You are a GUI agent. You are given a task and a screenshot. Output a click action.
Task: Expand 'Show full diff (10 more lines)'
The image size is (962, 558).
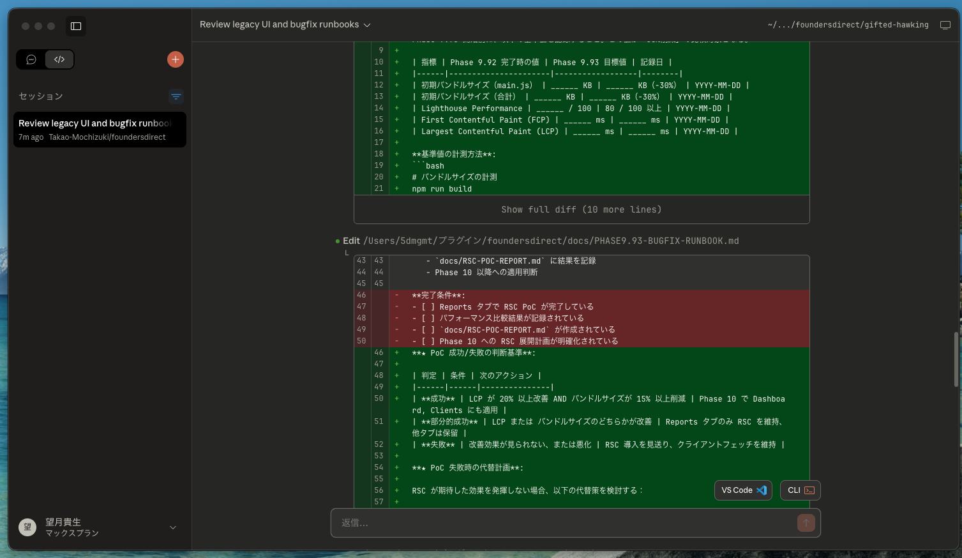point(582,209)
